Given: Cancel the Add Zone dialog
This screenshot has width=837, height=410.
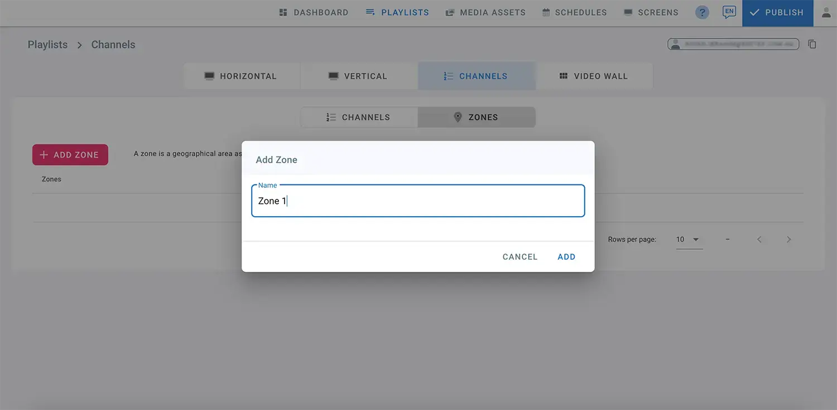Looking at the screenshot, I should (519, 257).
